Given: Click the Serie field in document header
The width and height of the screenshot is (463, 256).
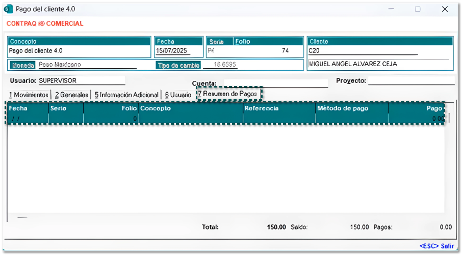Looking at the screenshot, I should (220, 50).
